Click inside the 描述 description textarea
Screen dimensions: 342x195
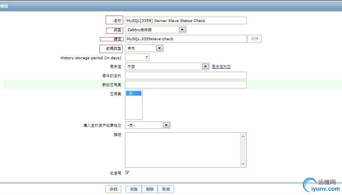click(x=183, y=150)
